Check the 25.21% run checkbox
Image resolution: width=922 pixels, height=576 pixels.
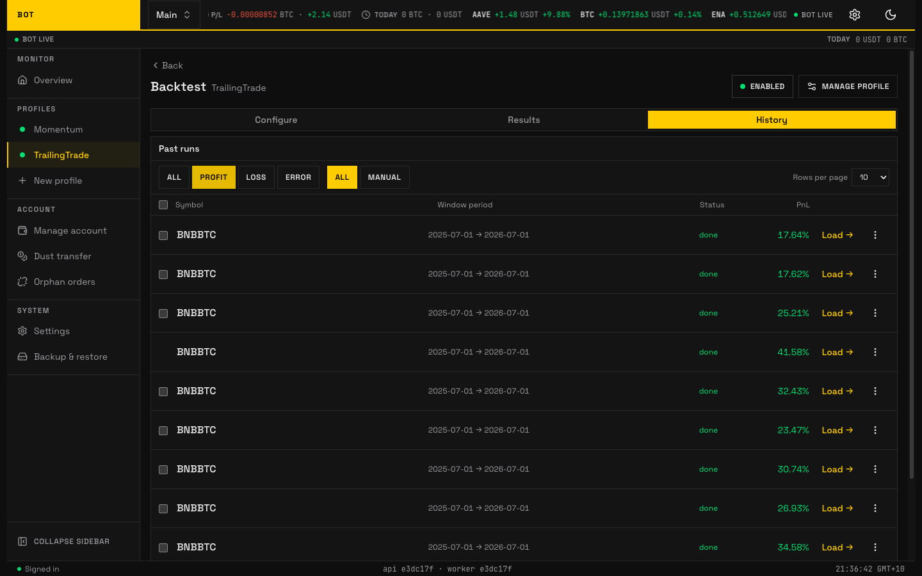tap(163, 314)
